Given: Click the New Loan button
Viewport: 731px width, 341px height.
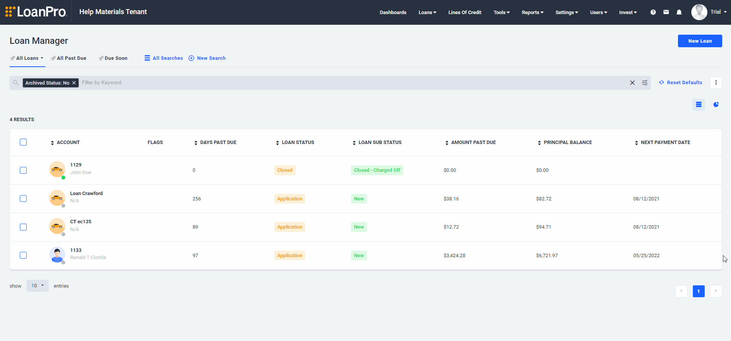Looking at the screenshot, I should click(x=700, y=41).
